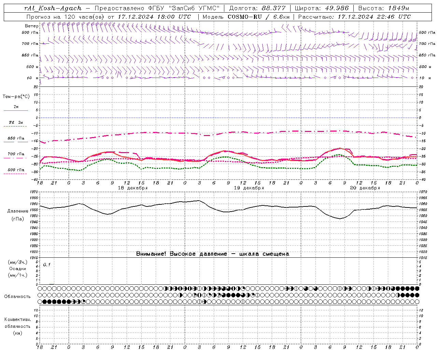Click the Широта: 49.986 latitude value

(x=322, y=8)
